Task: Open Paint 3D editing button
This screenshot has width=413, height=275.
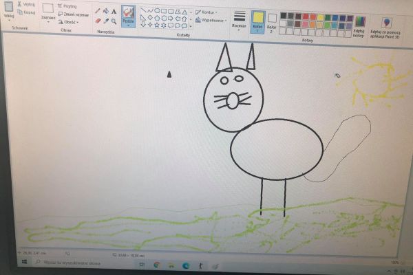Action: tap(386, 24)
